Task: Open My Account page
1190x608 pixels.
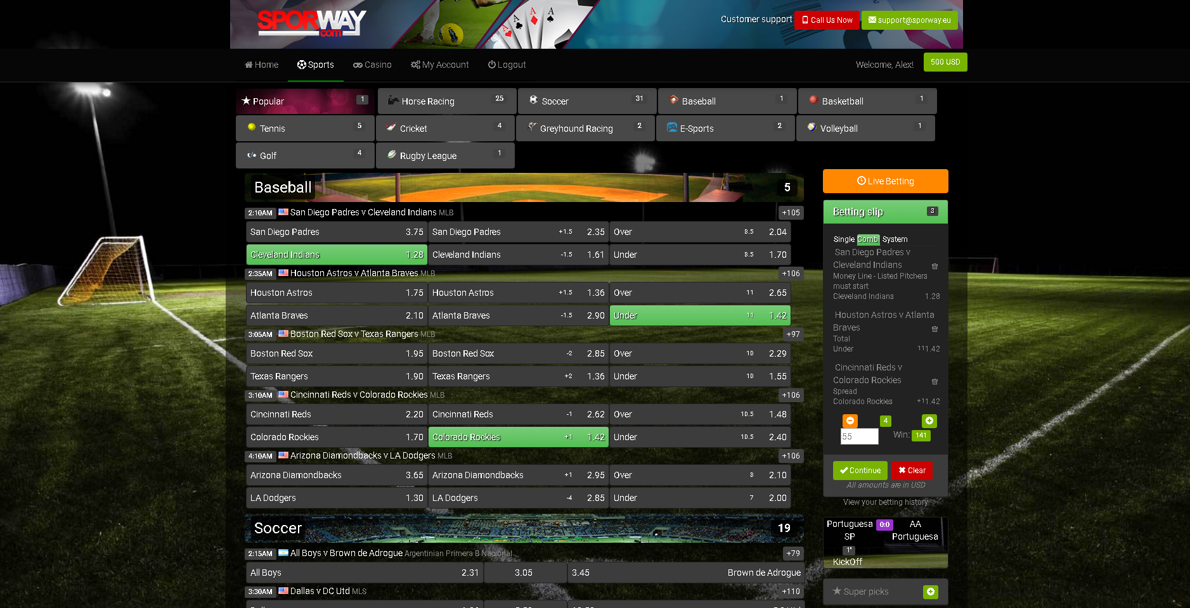Action: [440, 65]
